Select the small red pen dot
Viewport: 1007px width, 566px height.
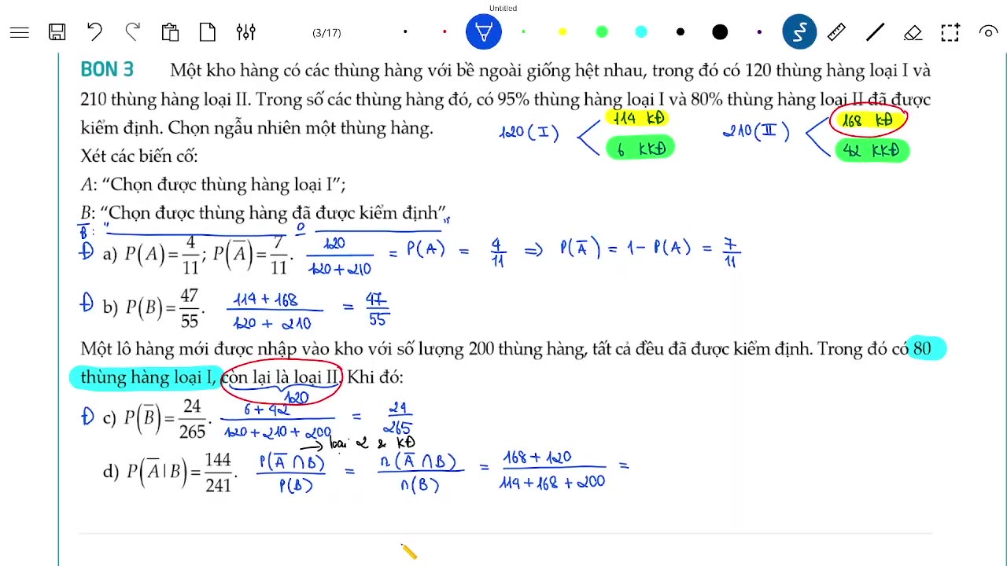pyautogui.click(x=444, y=32)
